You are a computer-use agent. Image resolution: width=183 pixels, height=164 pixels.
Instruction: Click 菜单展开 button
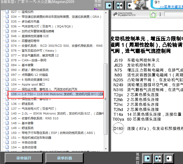(x=24, y=158)
